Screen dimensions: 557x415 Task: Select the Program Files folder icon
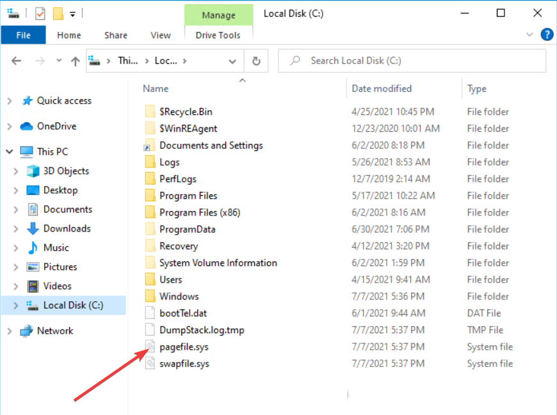coord(150,196)
